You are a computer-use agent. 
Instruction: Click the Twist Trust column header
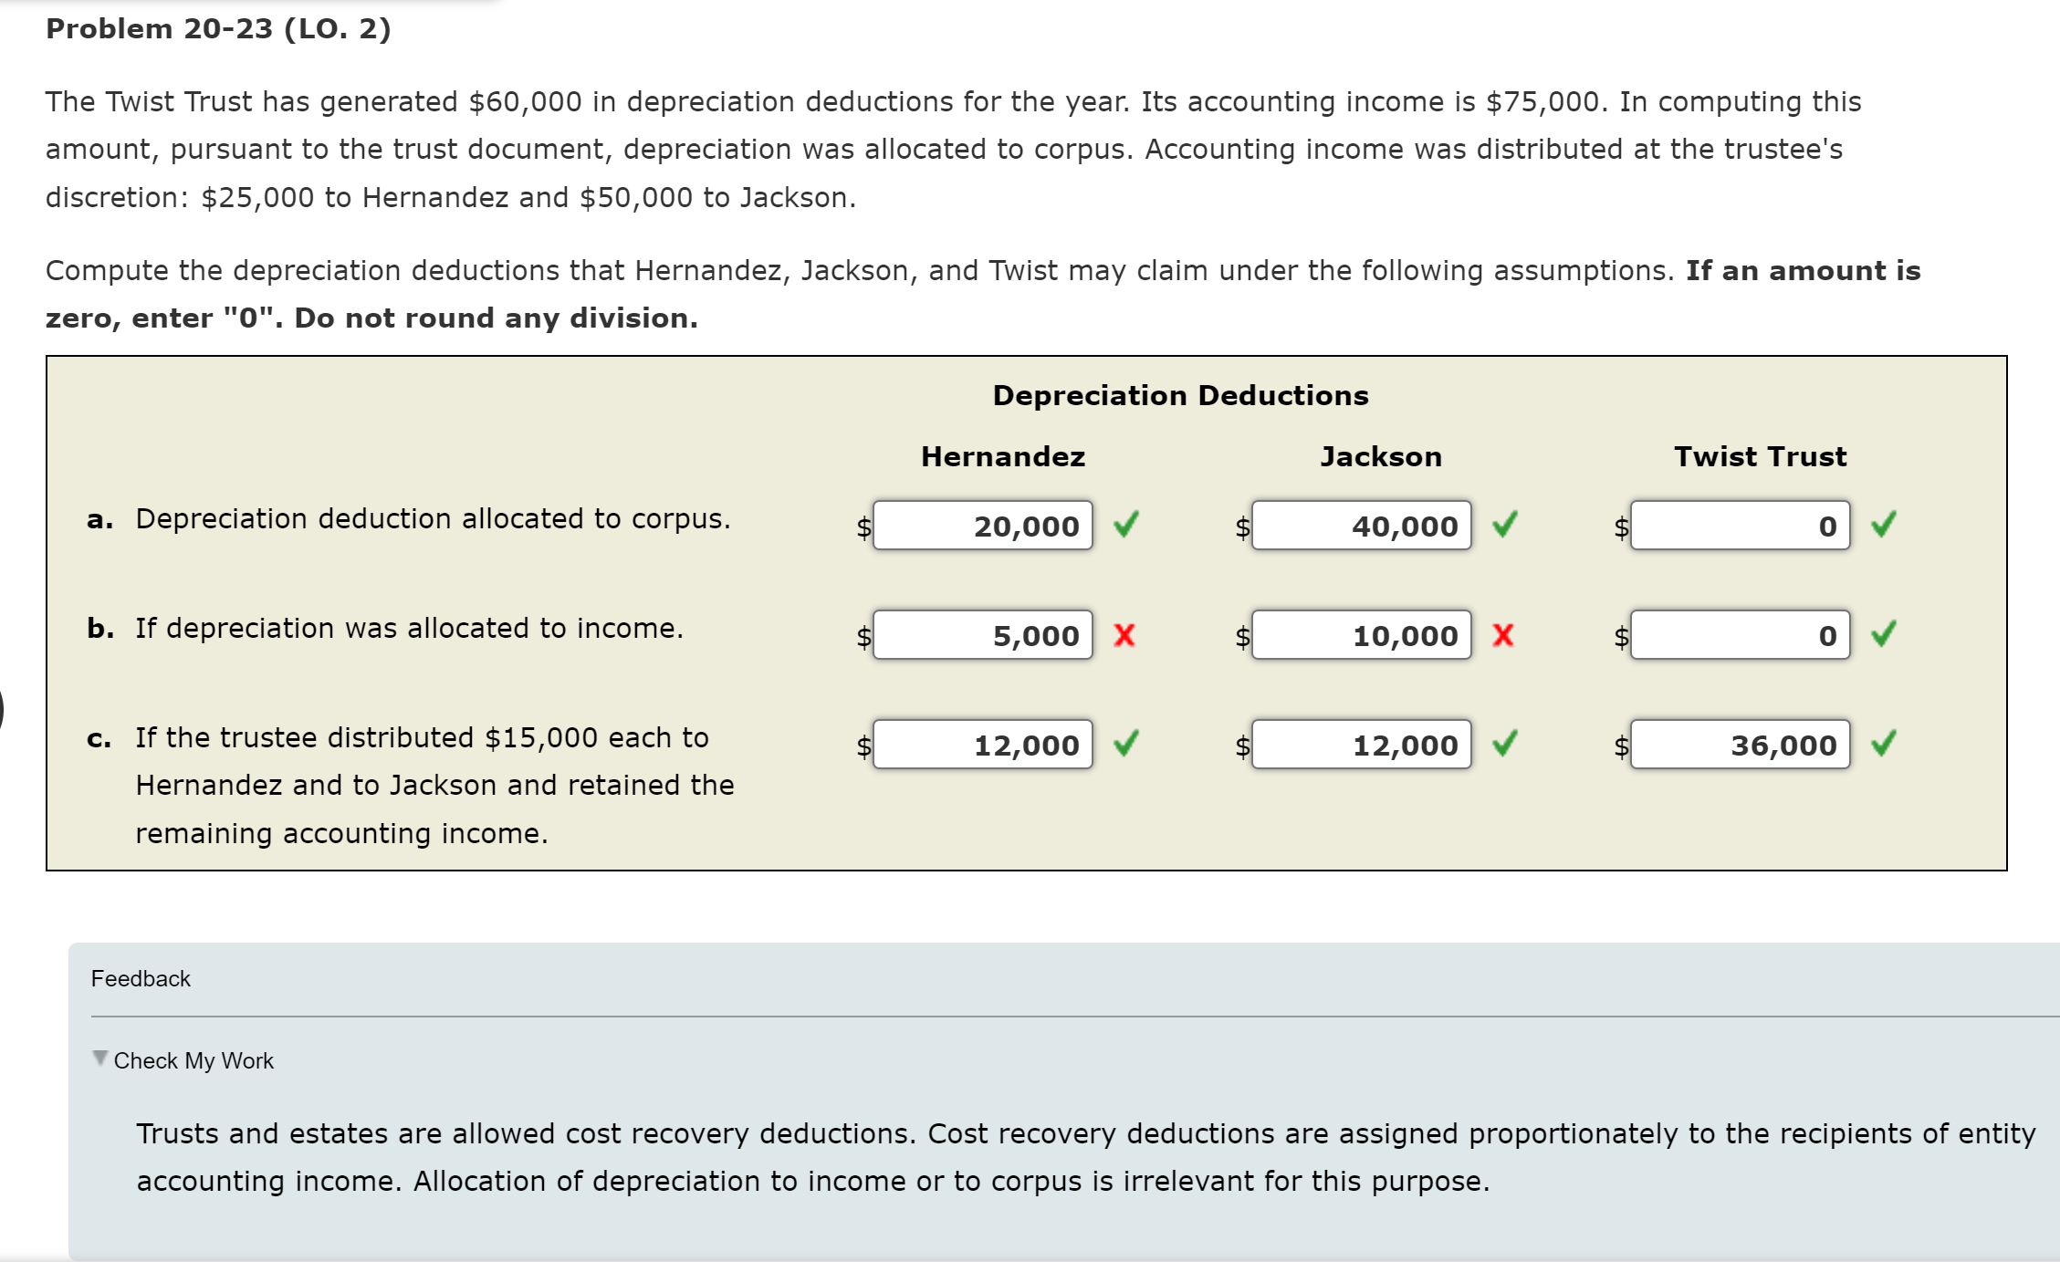(x=1760, y=456)
